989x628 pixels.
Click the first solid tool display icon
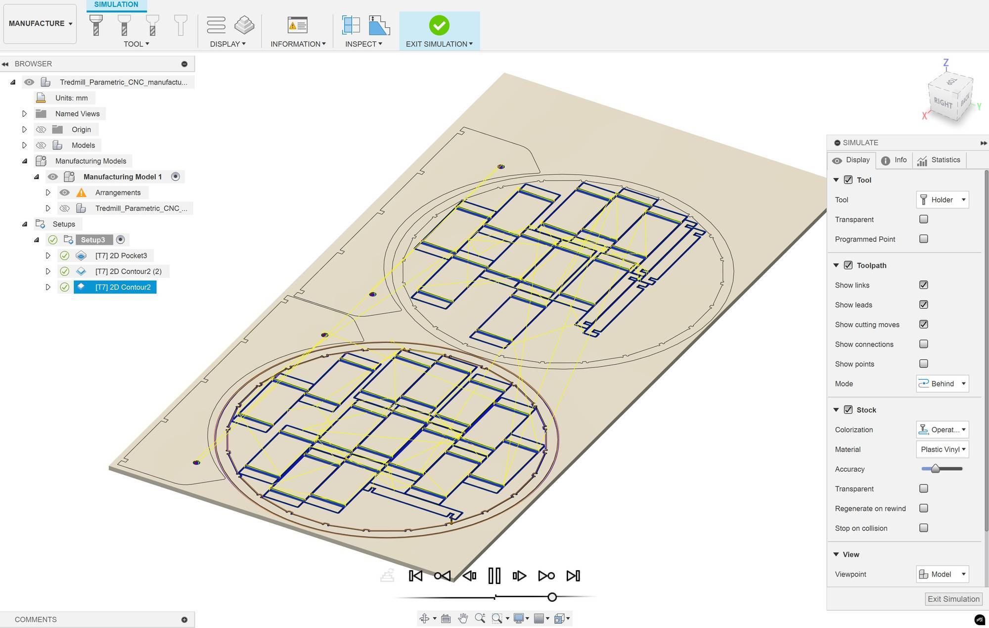tap(96, 25)
